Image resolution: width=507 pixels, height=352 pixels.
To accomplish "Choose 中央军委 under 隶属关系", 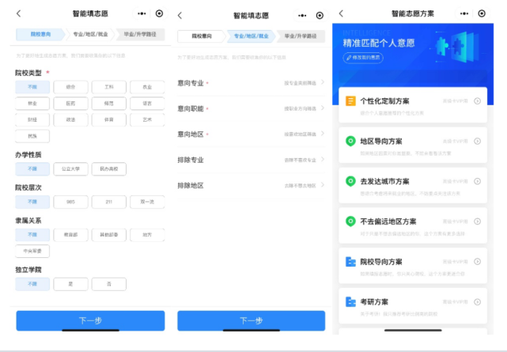I will 32,252.
